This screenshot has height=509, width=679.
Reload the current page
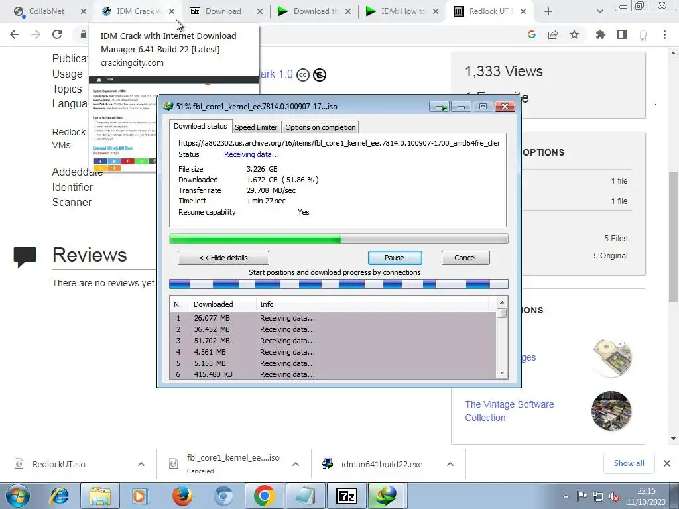[x=57, y=34]
